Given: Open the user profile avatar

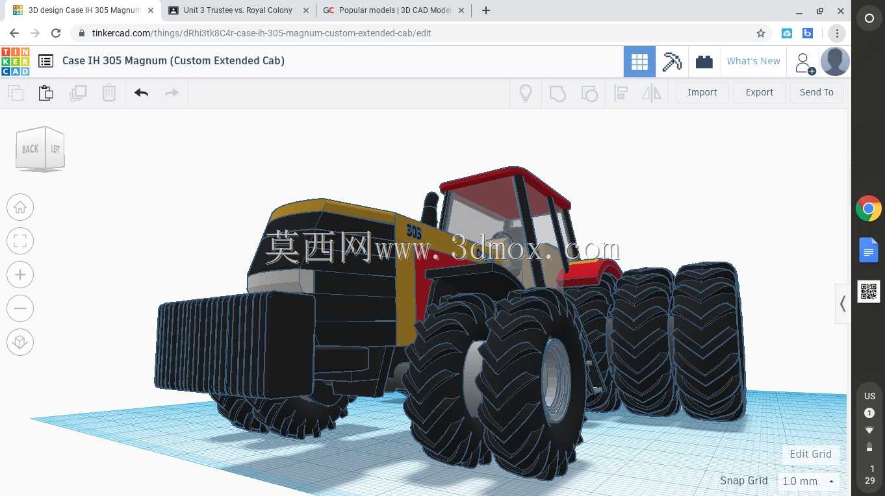Looking at the screenshot, I should [x=835, y=62].
